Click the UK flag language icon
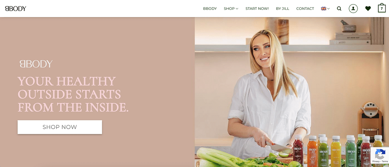 (324, 9)
